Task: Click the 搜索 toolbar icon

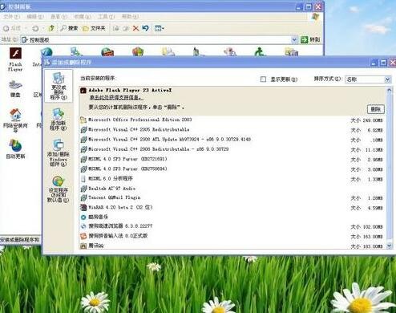Action: tap(69, 28)
